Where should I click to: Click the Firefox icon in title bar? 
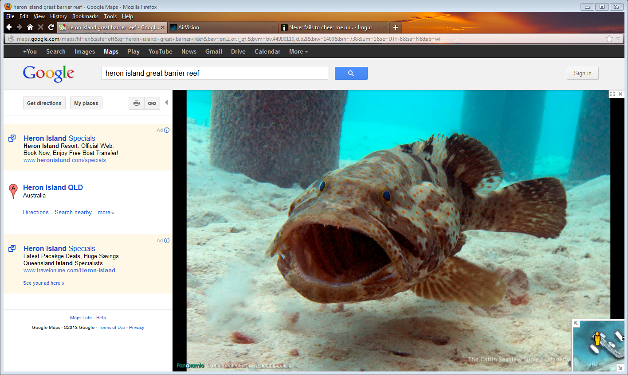click(x=8, y=7)
